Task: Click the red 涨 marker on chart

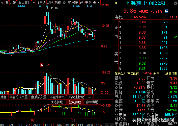Action: [42, 65]
